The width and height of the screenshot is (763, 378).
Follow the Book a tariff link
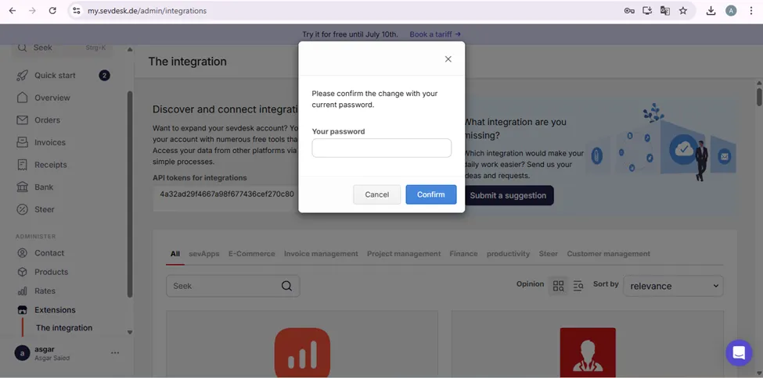pos(435,34)
